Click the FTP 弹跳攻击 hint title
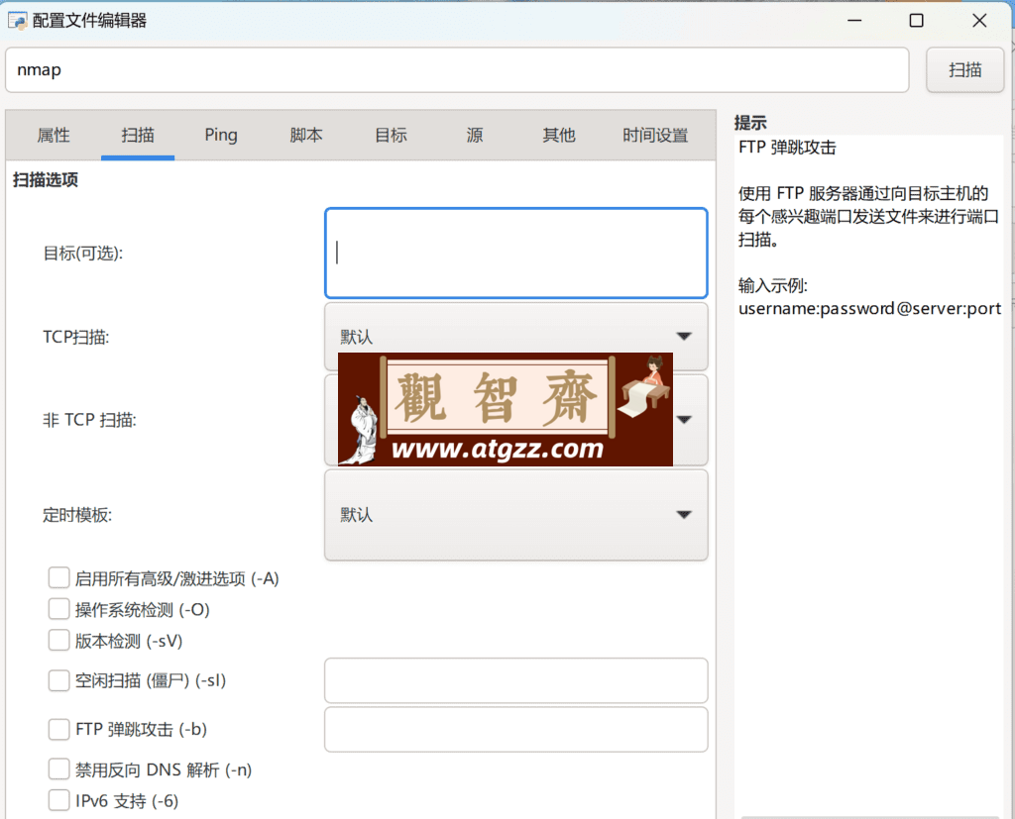1015x819 pixels. 787,148
